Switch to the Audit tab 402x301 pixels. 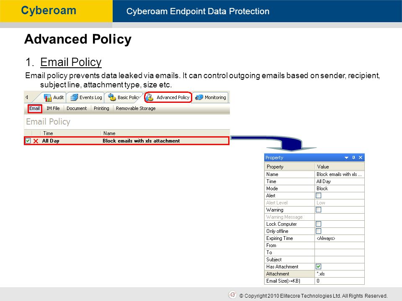(54, 97)
